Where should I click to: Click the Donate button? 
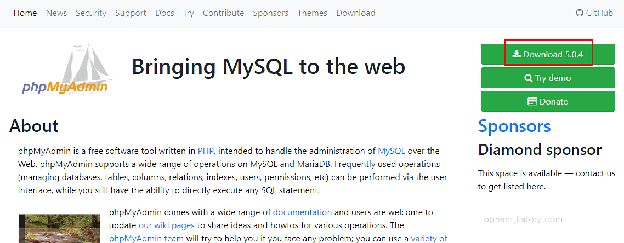pyautogui.click(x=548, y=101)
